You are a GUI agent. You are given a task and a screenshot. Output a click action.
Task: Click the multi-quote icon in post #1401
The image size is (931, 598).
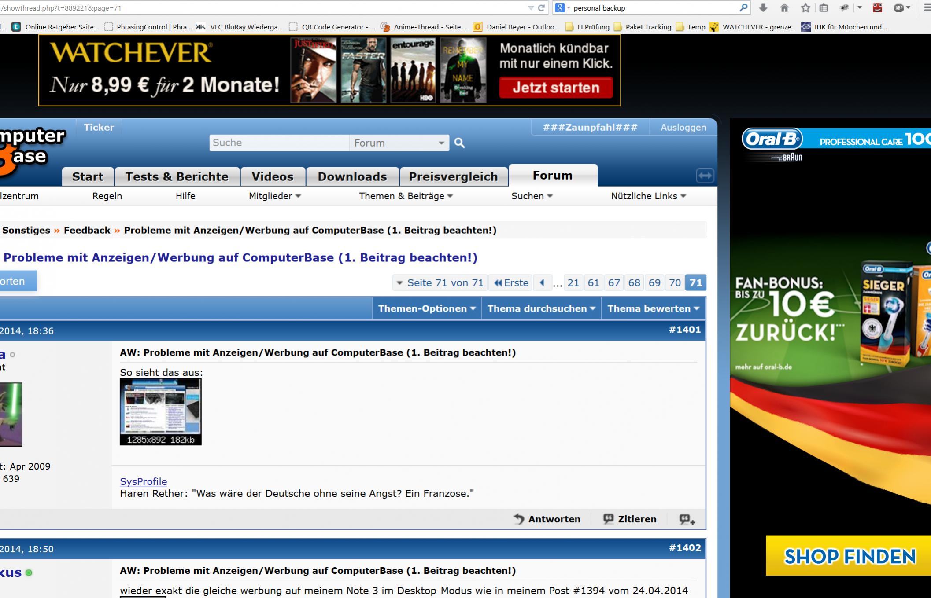687,519
